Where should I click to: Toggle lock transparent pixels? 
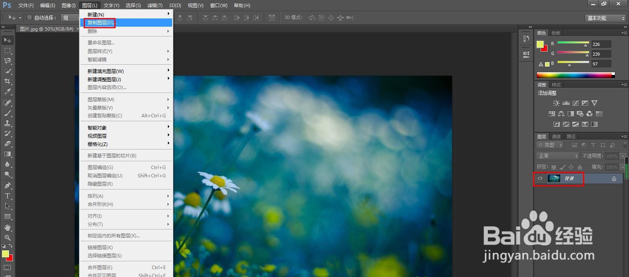coord(554,167)
